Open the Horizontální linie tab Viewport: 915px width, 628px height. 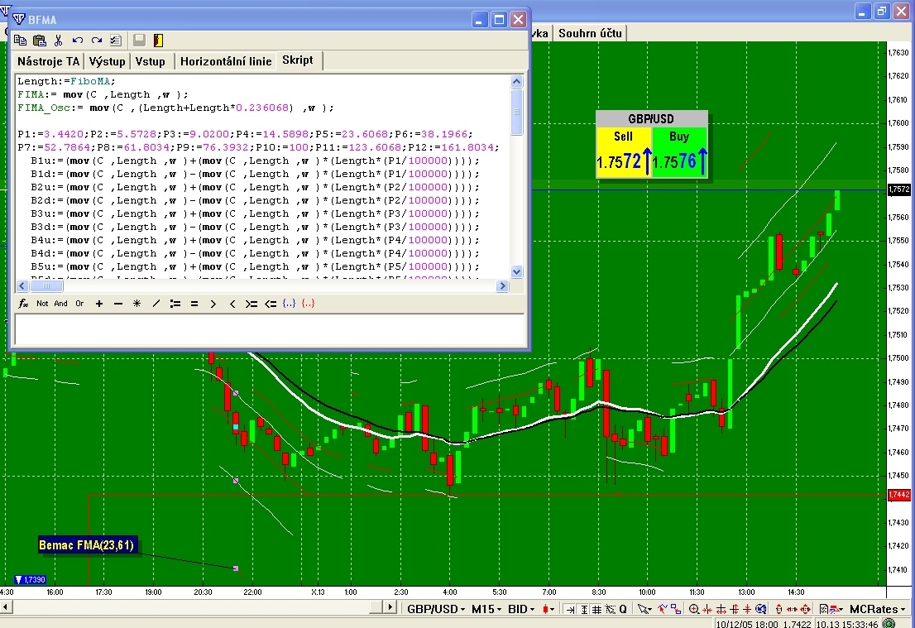coord(226,61)
